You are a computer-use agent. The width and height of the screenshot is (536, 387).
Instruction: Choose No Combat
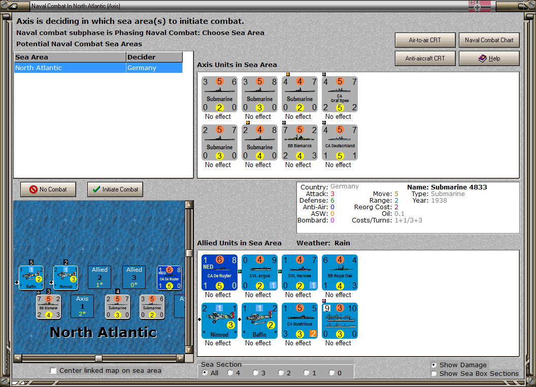[48, 189]
